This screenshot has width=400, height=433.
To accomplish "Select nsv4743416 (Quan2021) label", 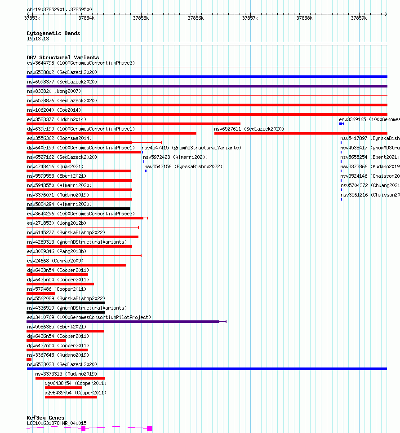I will pos(55,166).
